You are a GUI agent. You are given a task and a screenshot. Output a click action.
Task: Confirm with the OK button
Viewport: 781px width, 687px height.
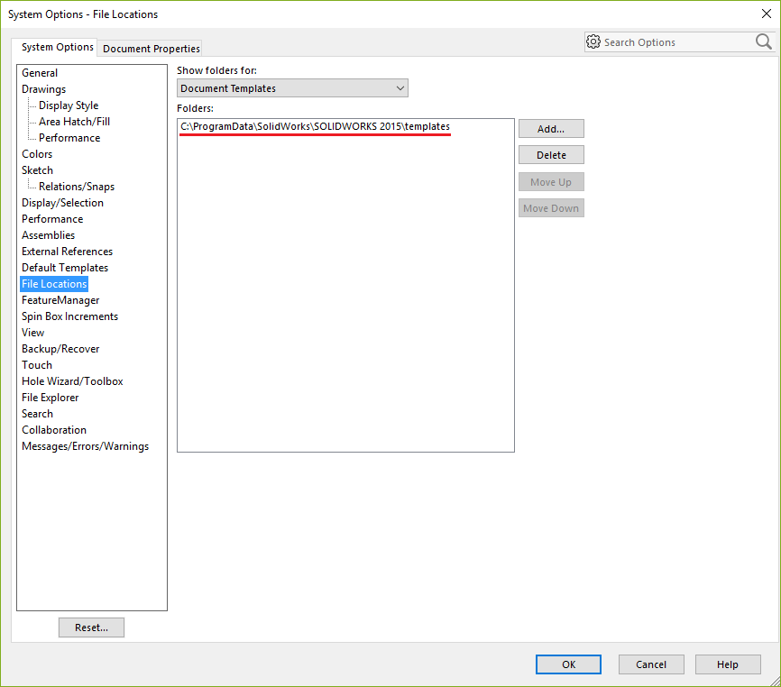pyautogui.click(x=568, y=664)
